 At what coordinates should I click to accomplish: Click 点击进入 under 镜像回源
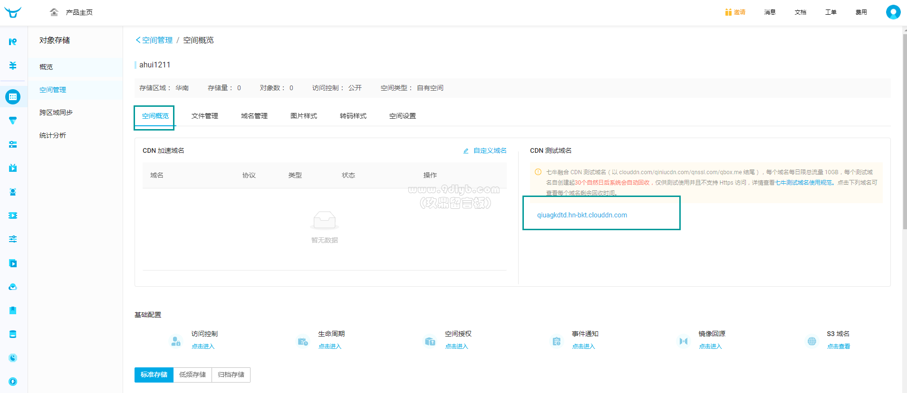(711, 346)
